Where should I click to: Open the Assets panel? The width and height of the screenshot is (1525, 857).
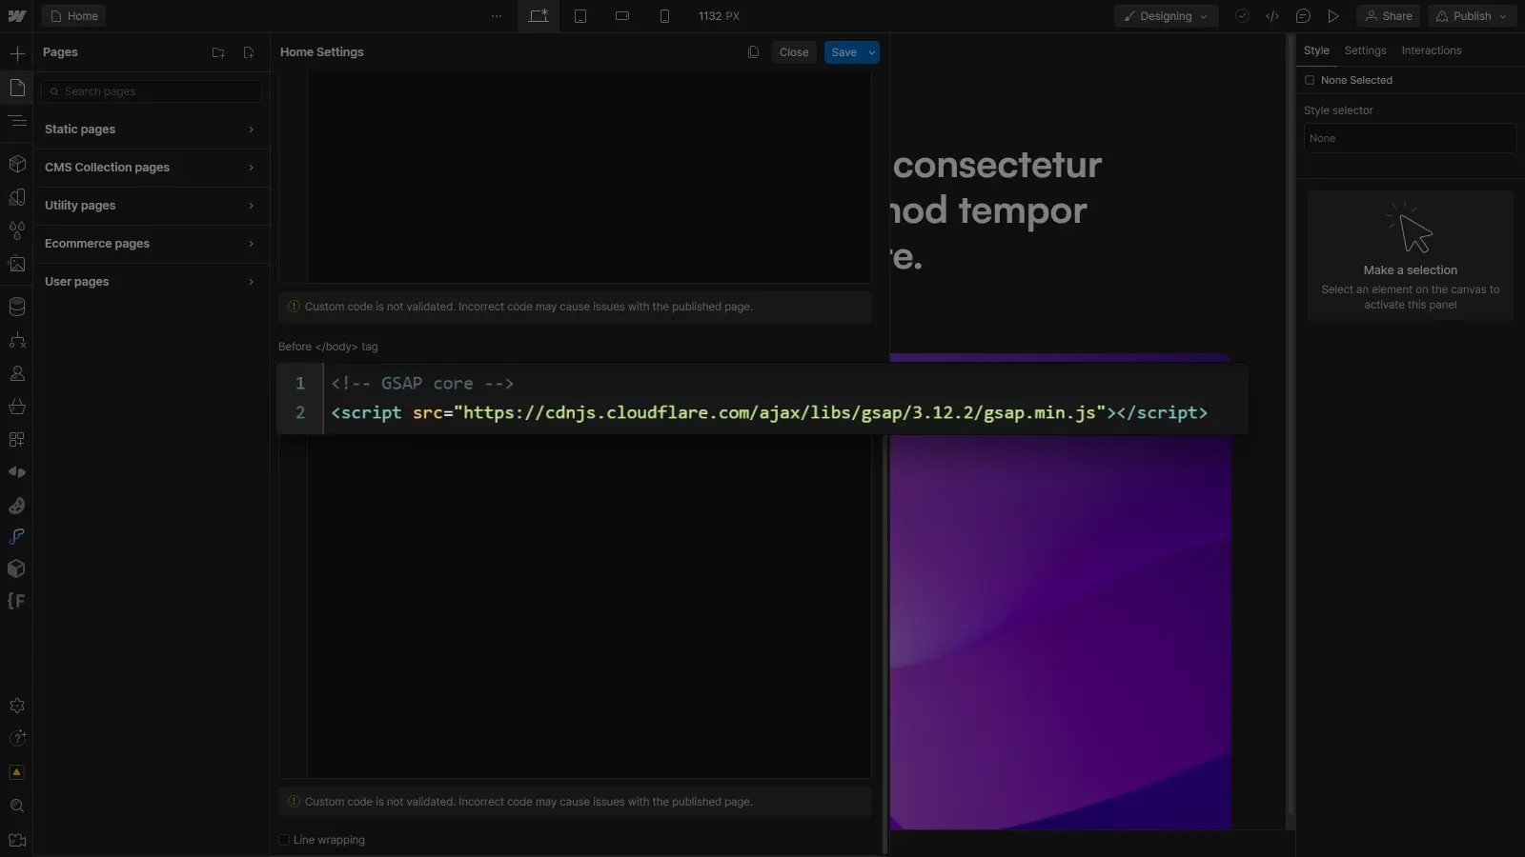click(17, 264)
